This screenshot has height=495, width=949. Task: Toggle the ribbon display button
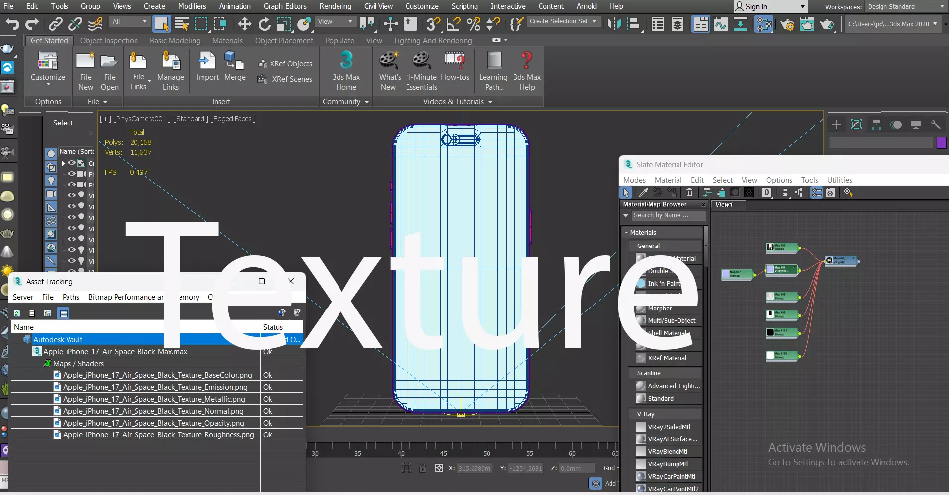[701, 24]
